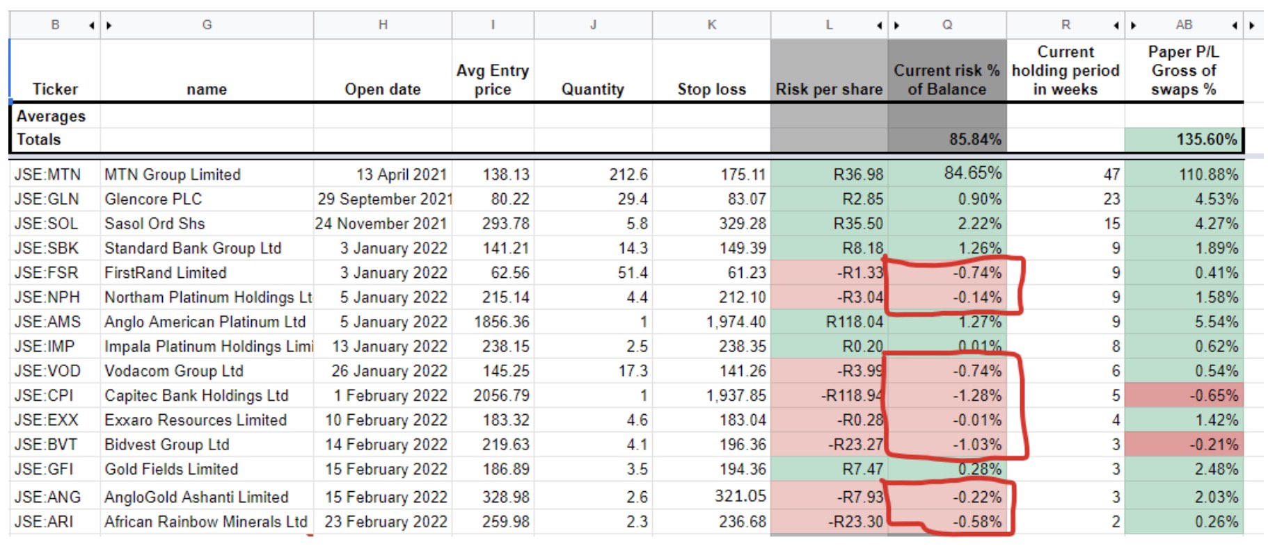The width and height of the screenshot is (1268, 553).
Task: Select the Northam Platinum Holdings name cell
Action: click(x=207, y=297)
